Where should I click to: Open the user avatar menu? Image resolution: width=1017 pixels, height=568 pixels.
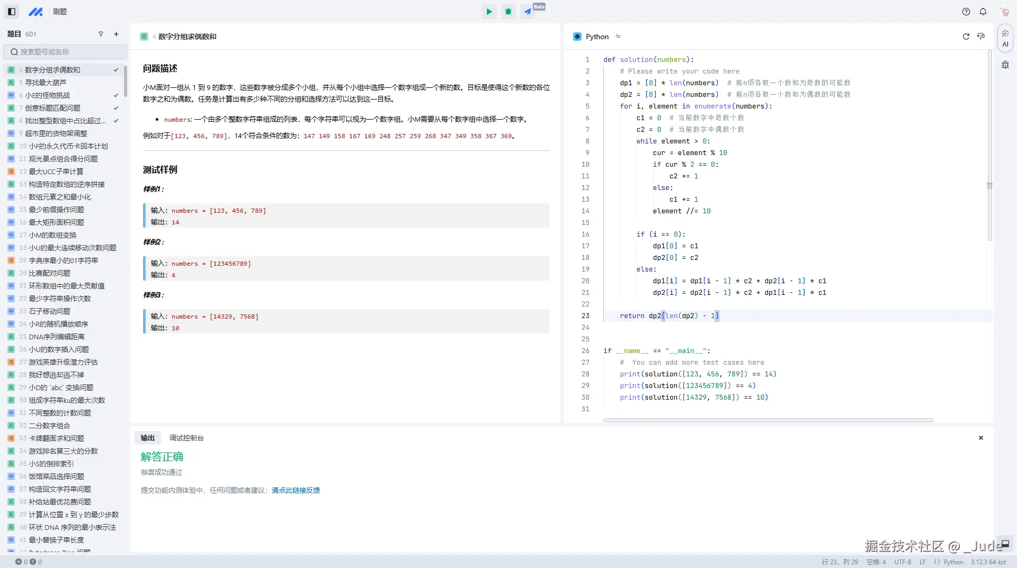(1004, 12)
